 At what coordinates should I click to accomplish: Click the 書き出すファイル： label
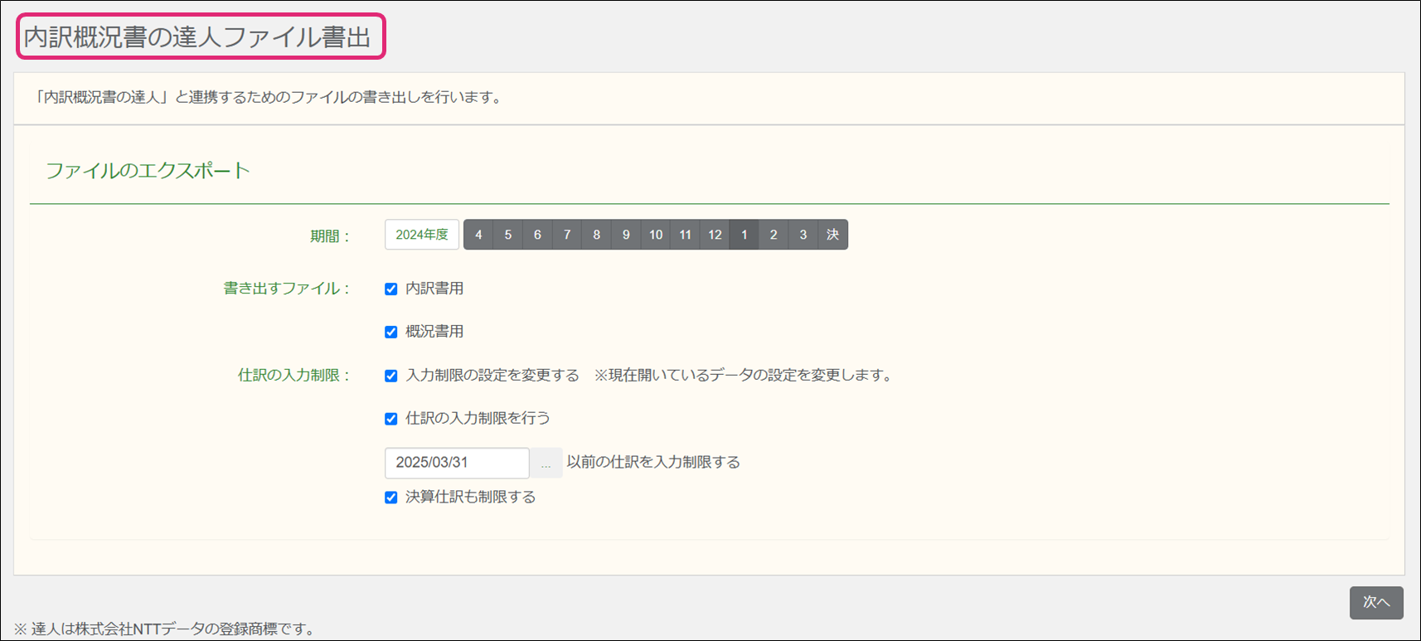[x=287, y=289]
